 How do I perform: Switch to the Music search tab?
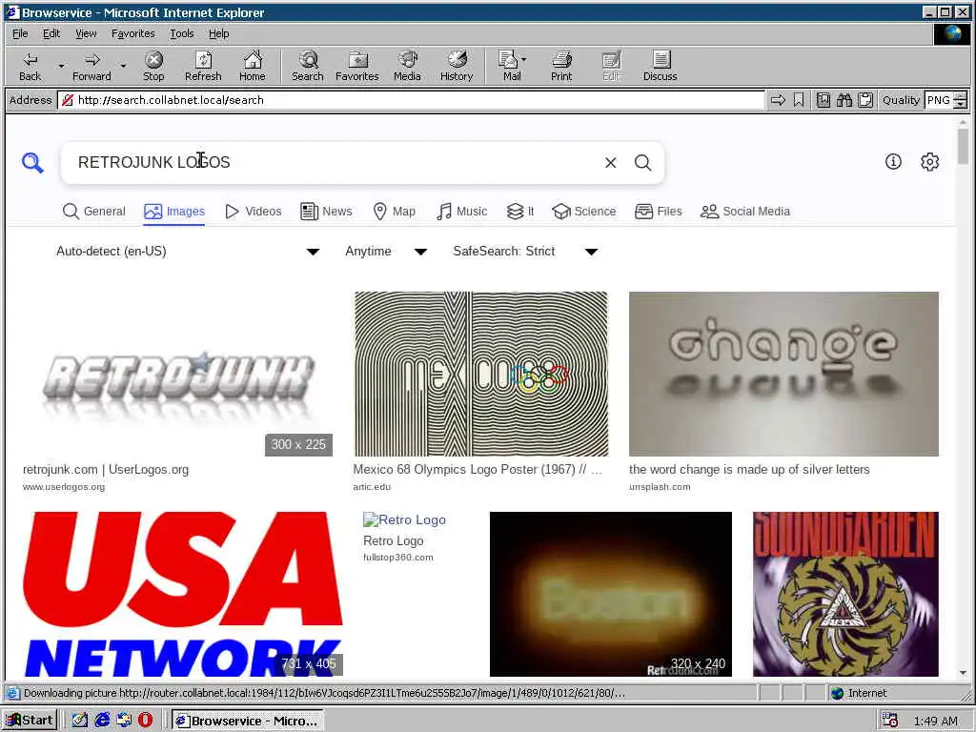click(x=462, y=212)
